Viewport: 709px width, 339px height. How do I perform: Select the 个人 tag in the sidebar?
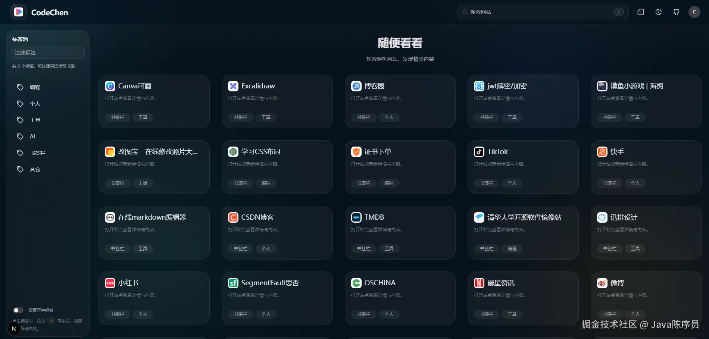click(x=48, y=104)
